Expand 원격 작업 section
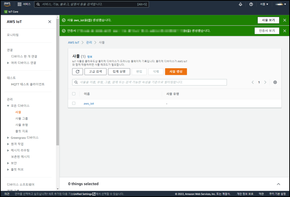This screenshot has width=290, height=197. 8,144
